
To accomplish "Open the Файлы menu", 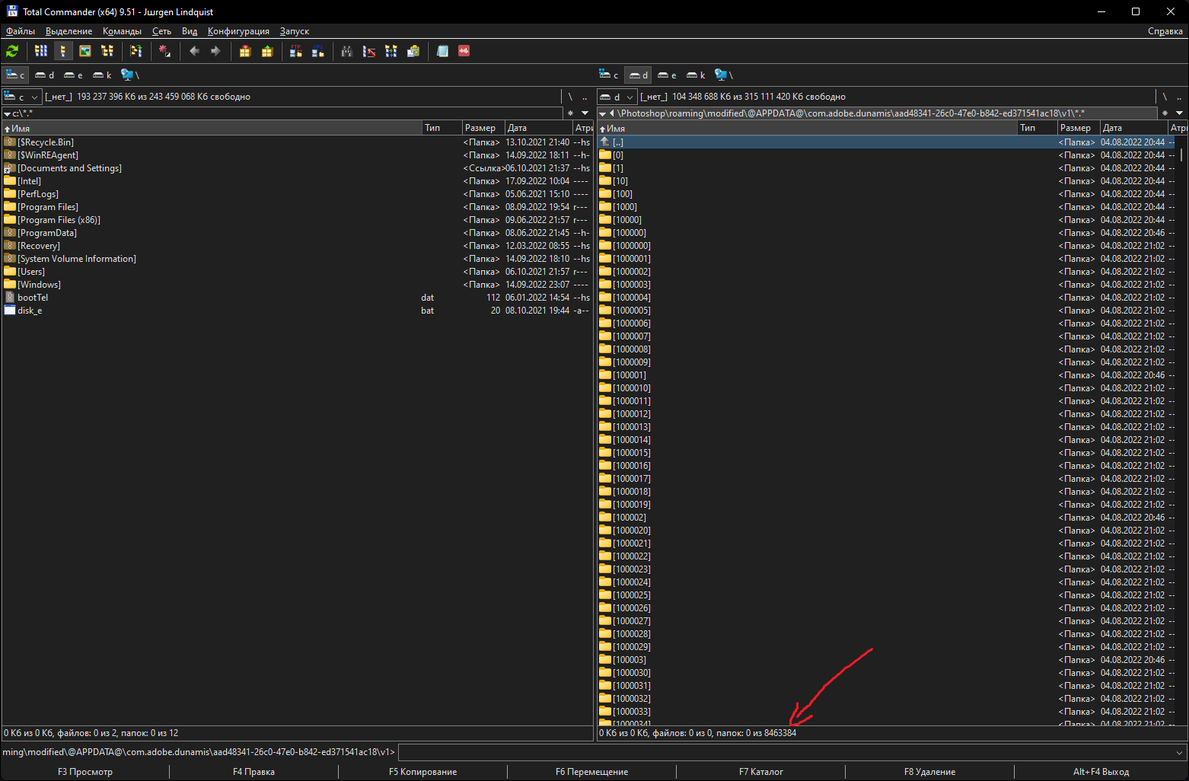I will coord(21,31).
